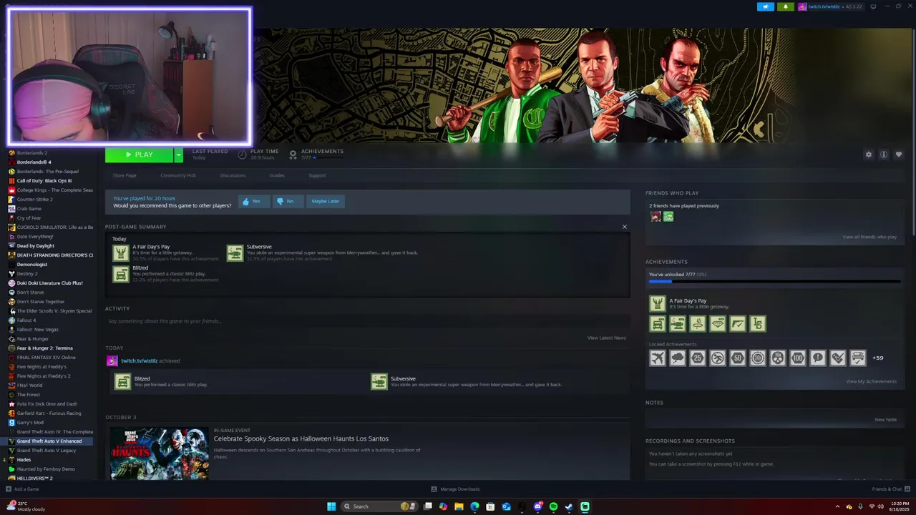This screenshot has height=515, width=916.
Task: Click the Big Picture mode monitor icon
Action: coord(874,6)
